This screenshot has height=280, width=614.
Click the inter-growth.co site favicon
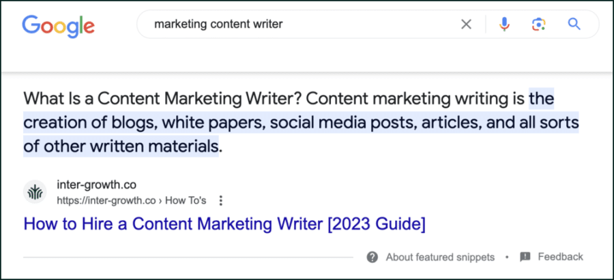click(x=35, y=192)
